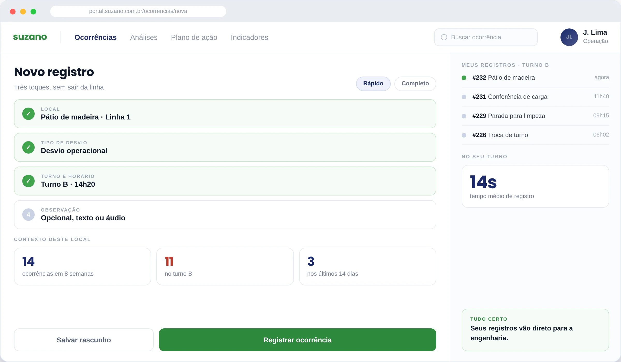Open the Ocorrências tab

95,37
